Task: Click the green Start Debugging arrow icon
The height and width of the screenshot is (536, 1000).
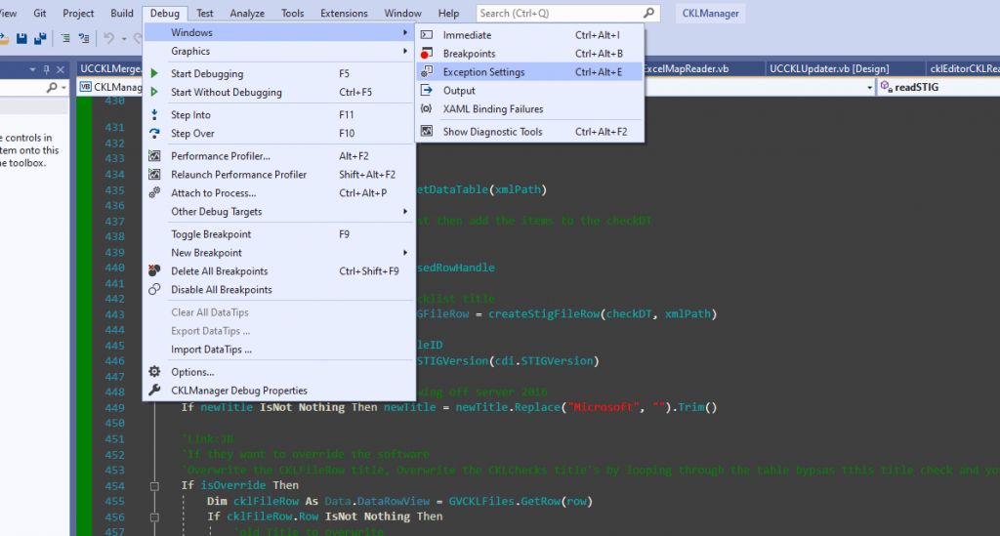Action: (x=154, y=74)
